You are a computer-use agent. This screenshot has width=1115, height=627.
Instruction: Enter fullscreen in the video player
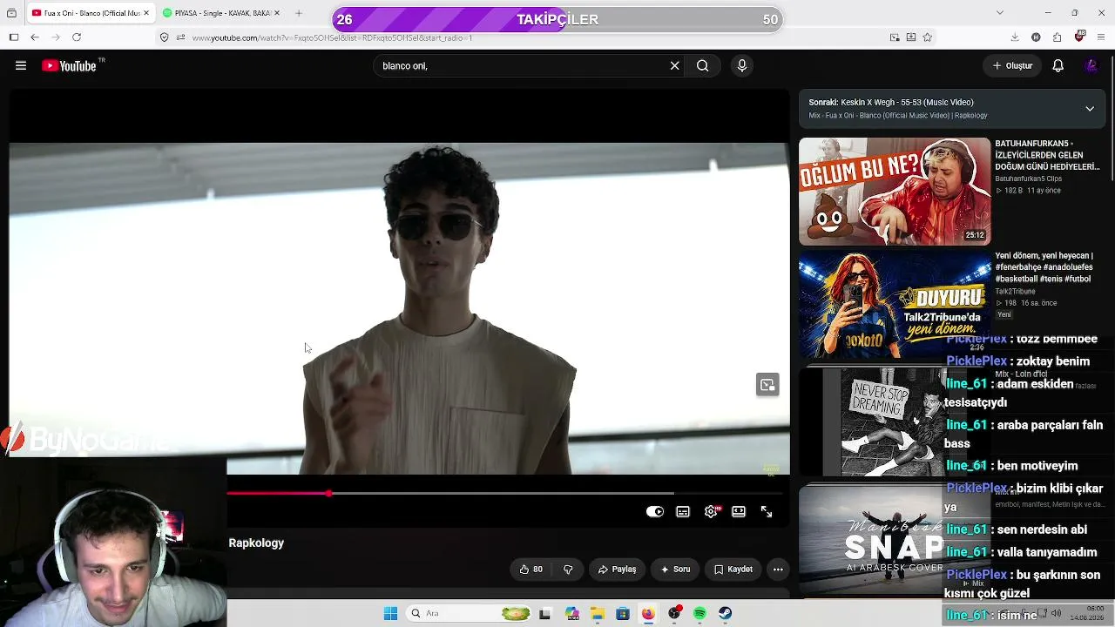[x=767, y=512]
